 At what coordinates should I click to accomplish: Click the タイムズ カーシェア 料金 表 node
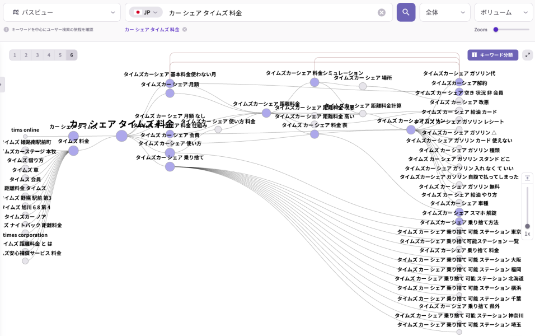pos(315,134)
